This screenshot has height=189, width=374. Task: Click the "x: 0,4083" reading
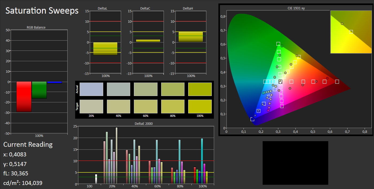click(15, 155)
